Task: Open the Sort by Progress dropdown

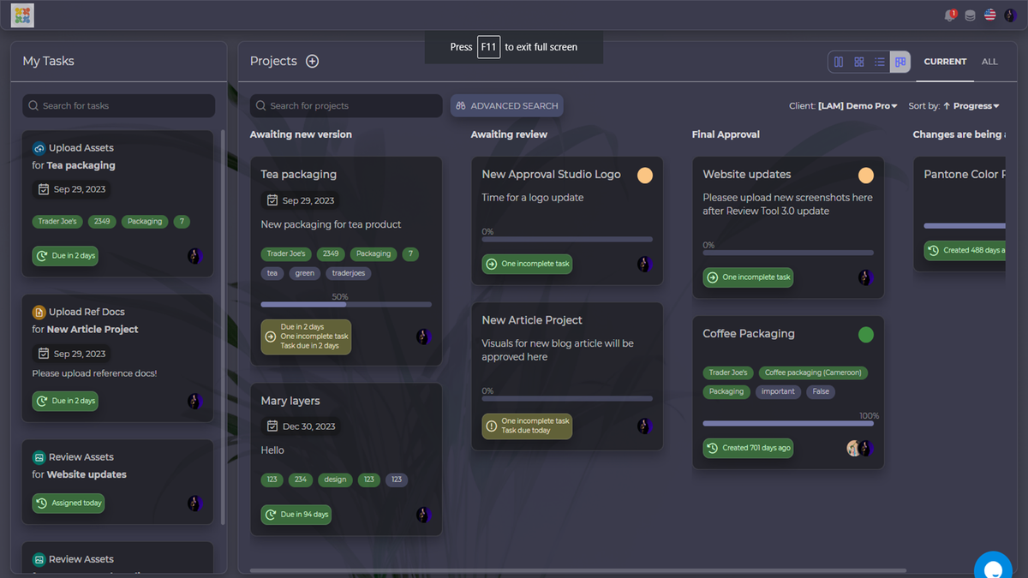Action: point(955,105)
